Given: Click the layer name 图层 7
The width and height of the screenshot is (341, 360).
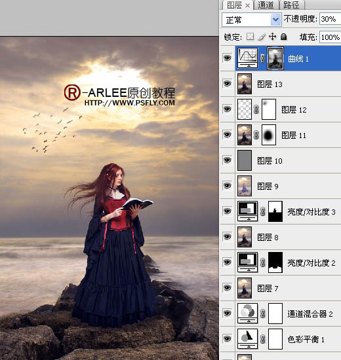Looking at the screenshot, I should [x=268, y=288].
